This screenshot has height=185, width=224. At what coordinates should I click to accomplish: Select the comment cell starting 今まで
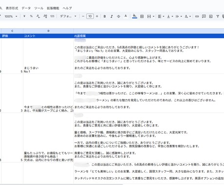pyautogui.click(x=48, y=93)
